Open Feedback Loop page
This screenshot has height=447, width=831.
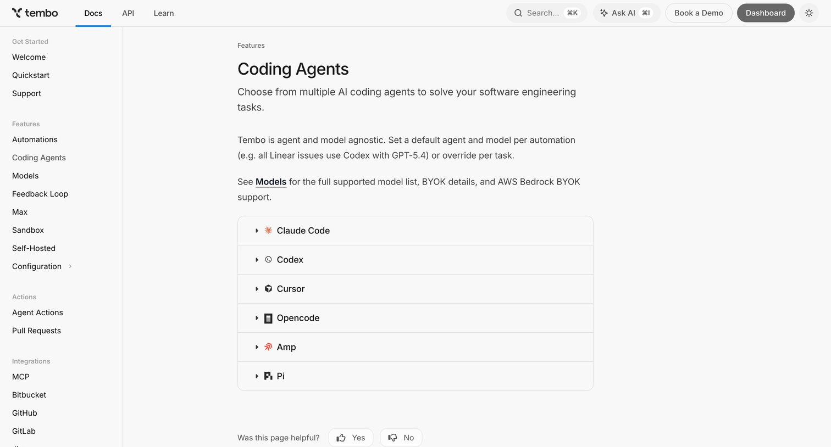click(40, 194)
